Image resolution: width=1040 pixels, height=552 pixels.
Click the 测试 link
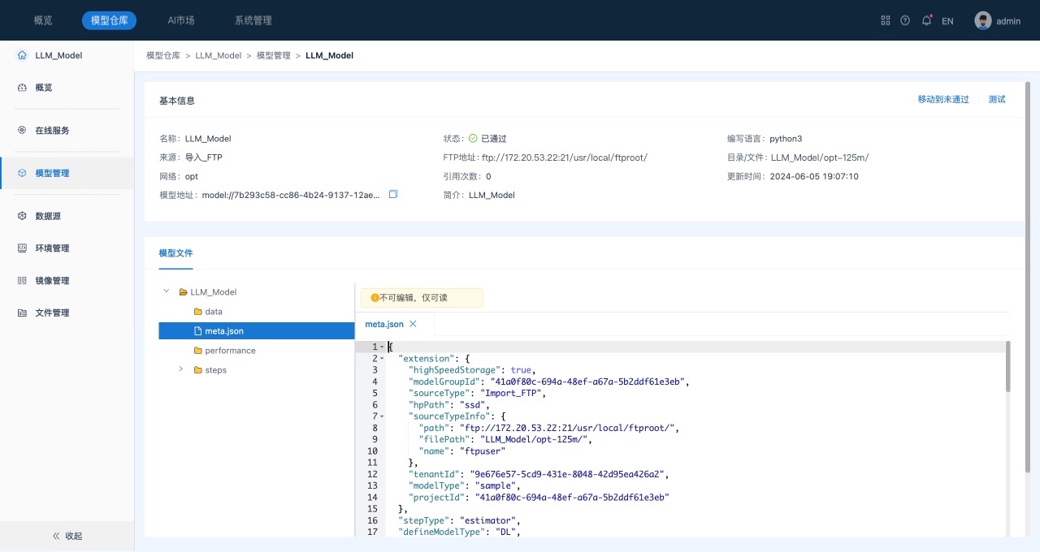coord(996,100)
